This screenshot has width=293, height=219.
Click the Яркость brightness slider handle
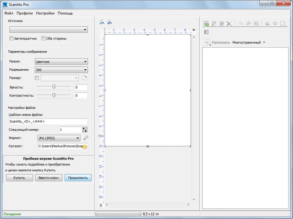pos(54,86)
